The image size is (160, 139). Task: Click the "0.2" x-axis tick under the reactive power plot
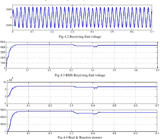click(x=50, y=133)
